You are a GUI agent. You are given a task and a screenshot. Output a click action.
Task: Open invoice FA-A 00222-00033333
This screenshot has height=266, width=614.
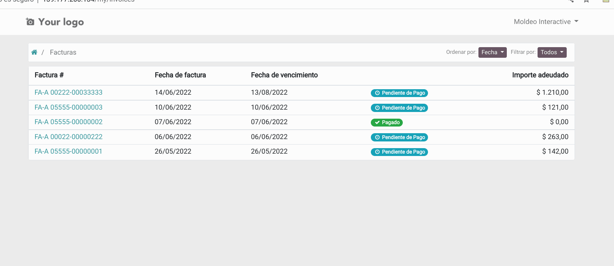click(68, 93)
